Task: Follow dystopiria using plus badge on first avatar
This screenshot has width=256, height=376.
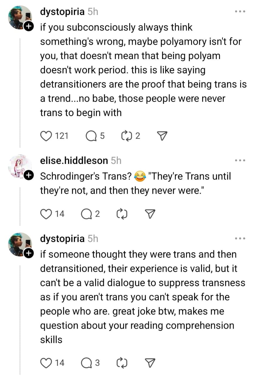Action: click(x=28, y=26)
